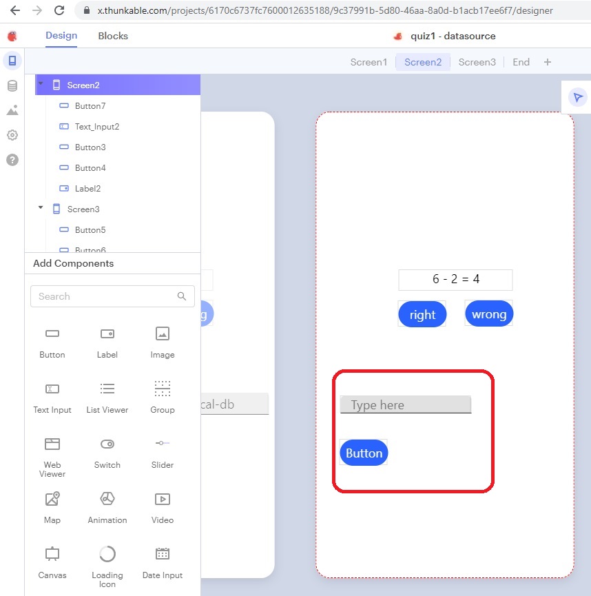Viewport: 591px width, 596px height.
Task: Click the blue "right" button
Action: tap(422, 314)
